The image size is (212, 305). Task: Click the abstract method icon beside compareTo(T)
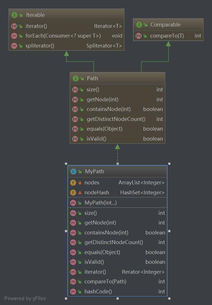coord(139,36)
